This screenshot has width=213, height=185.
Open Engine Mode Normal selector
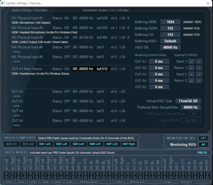coord(191,120)
